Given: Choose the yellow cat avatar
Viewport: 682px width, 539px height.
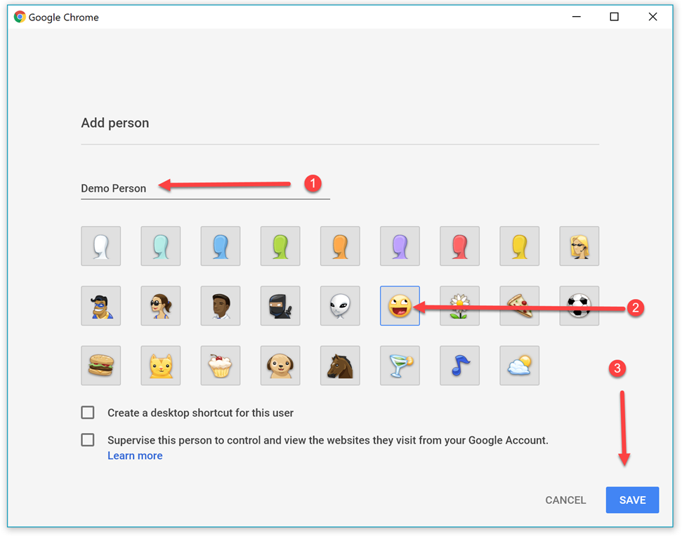Looking at the screenshot, I should [x=161, y=366].
